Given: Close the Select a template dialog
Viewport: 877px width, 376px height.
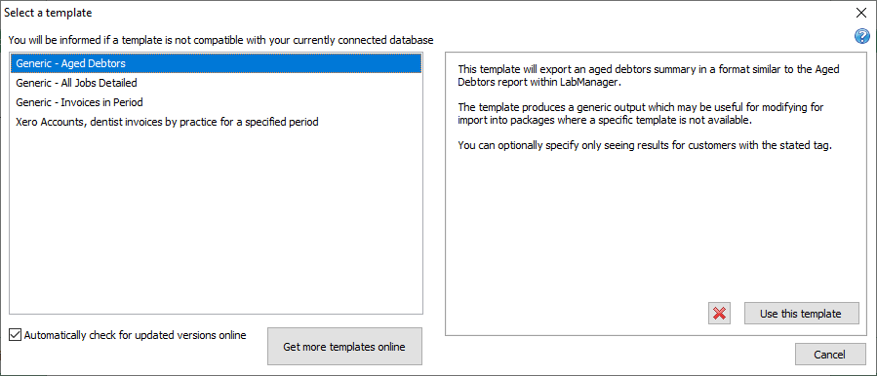Looking at the screenshot, I should pyautogui.click(x=861, y=13).
